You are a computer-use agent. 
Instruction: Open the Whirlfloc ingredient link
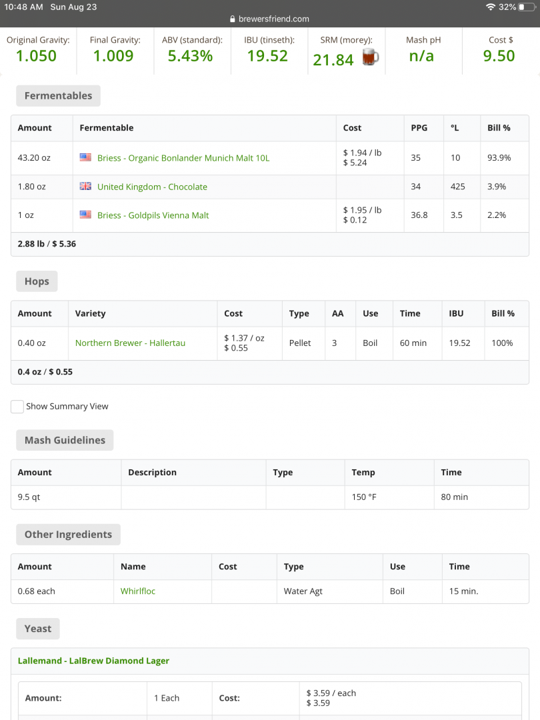[x=138, y=591]
